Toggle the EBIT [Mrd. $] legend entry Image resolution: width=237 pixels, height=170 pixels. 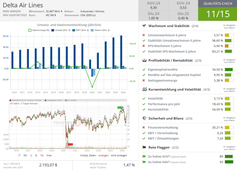point(81,30)
